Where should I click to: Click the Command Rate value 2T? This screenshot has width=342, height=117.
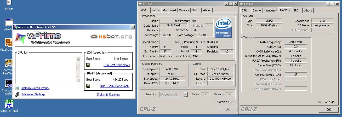tap(296, 75)
